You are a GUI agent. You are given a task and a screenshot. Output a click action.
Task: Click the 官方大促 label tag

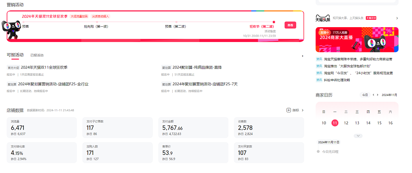[14, 68]
